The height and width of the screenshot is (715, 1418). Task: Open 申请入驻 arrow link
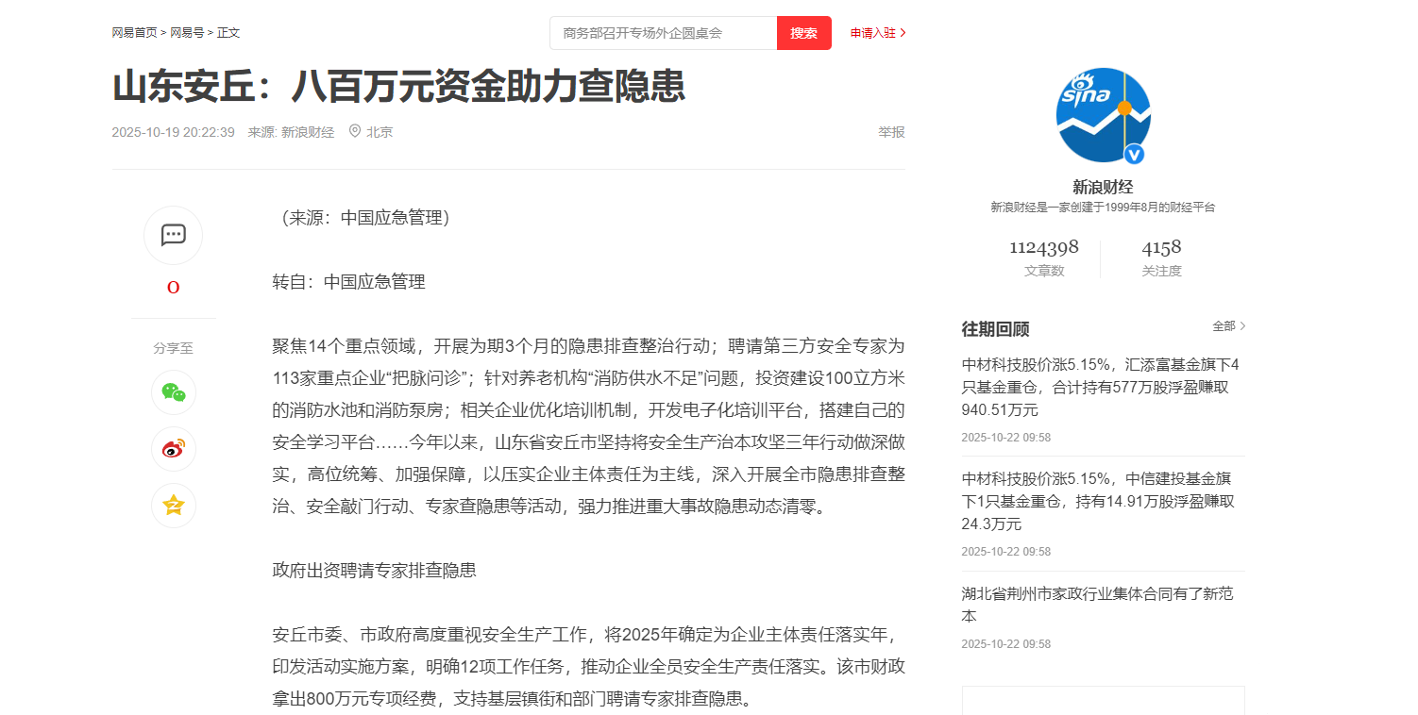pyautogui.click(x=878, y=33)
